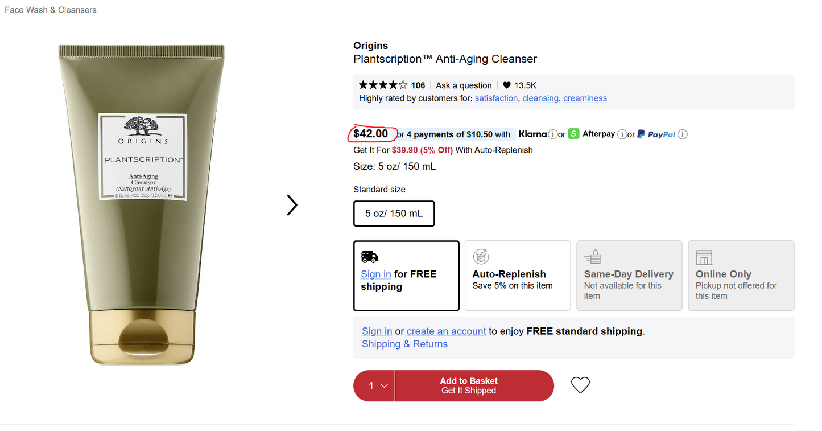The width and height of the screenshot is (822, 431).
Task: Choose the Auto-Replenish Save 5% option
Action: click(517, 276)
